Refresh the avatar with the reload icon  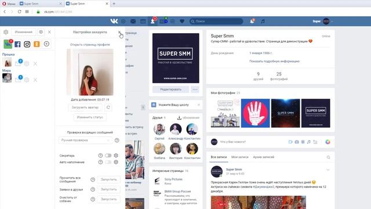click(108, 107)
